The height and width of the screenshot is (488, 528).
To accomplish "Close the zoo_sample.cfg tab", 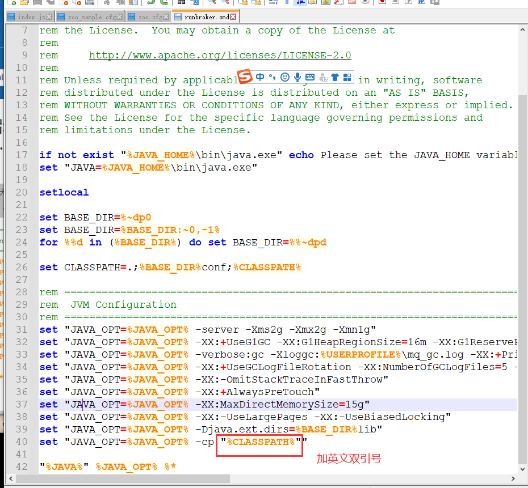I will tap(118, 16).
